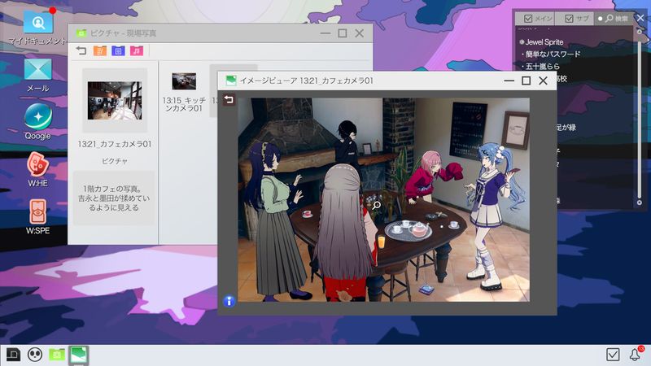Show image info via blue info icon
Viewport: 651px width, 366px height.
click(229, 302)
